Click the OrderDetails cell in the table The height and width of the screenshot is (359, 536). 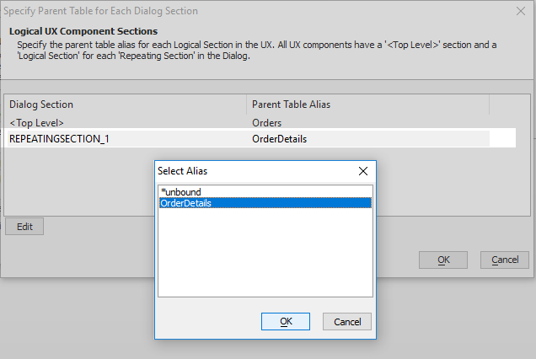[x=279, y=139]
